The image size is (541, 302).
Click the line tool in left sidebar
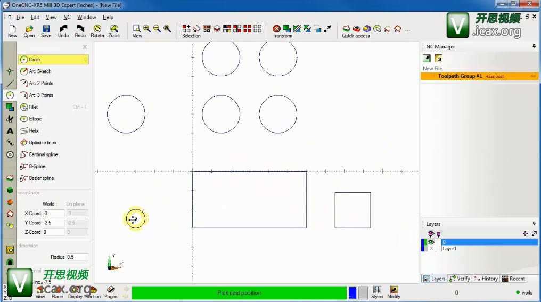(10, 83)
